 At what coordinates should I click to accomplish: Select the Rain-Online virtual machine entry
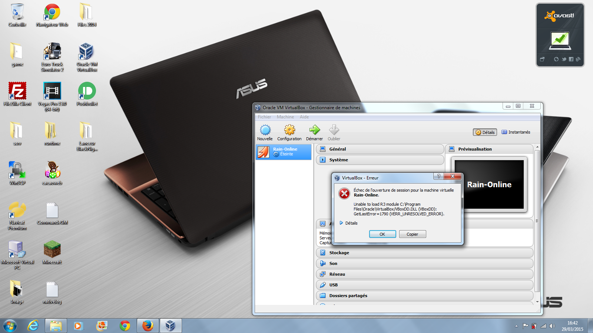[x=284, y=152]
